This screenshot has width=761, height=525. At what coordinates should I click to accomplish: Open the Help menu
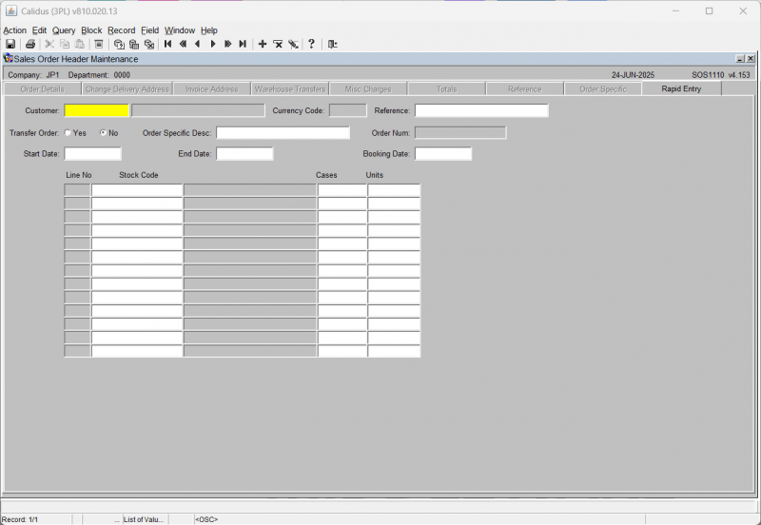tap(209, 30)
